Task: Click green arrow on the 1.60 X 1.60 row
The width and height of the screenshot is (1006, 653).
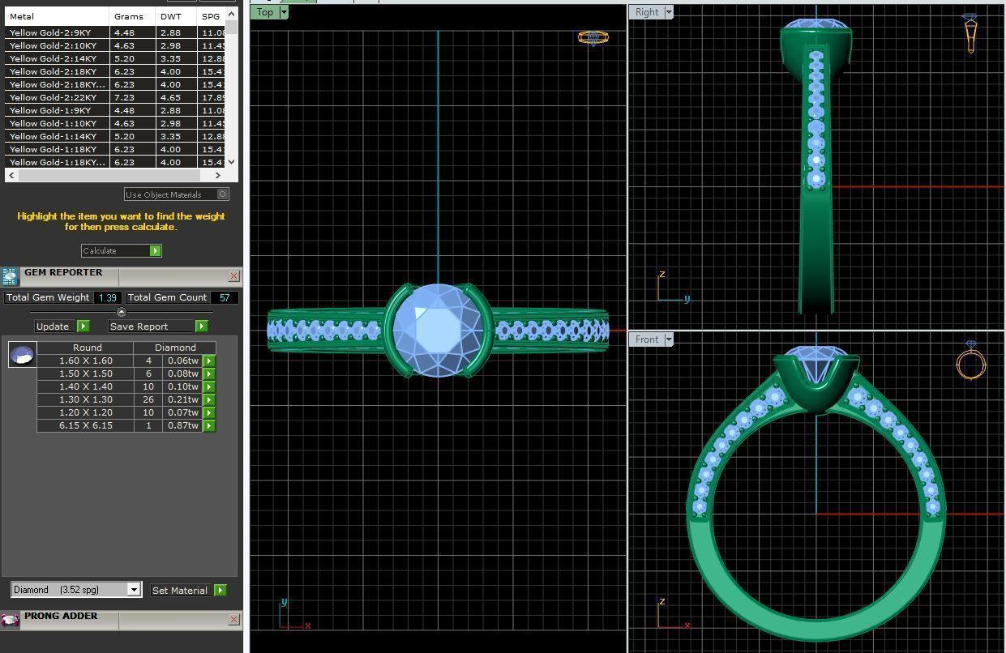Action: (209, 361)
